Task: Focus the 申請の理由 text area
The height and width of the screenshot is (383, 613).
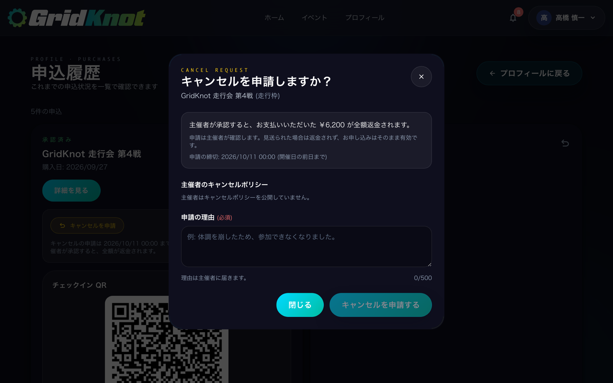Action: point(306,246)
